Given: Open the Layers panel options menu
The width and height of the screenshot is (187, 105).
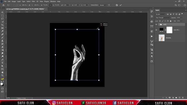Looking at the screenshot, I should 186,10.
